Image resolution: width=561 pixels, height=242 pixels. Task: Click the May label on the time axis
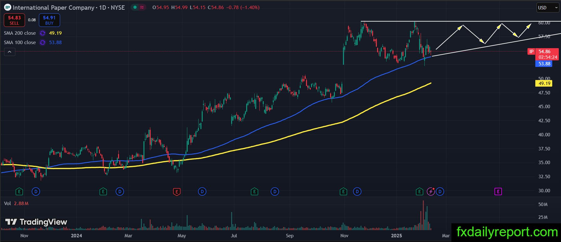(x=182, y=235)
